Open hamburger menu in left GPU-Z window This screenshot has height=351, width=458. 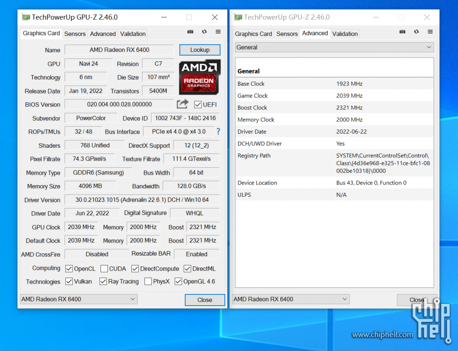[x=218, y=31]
